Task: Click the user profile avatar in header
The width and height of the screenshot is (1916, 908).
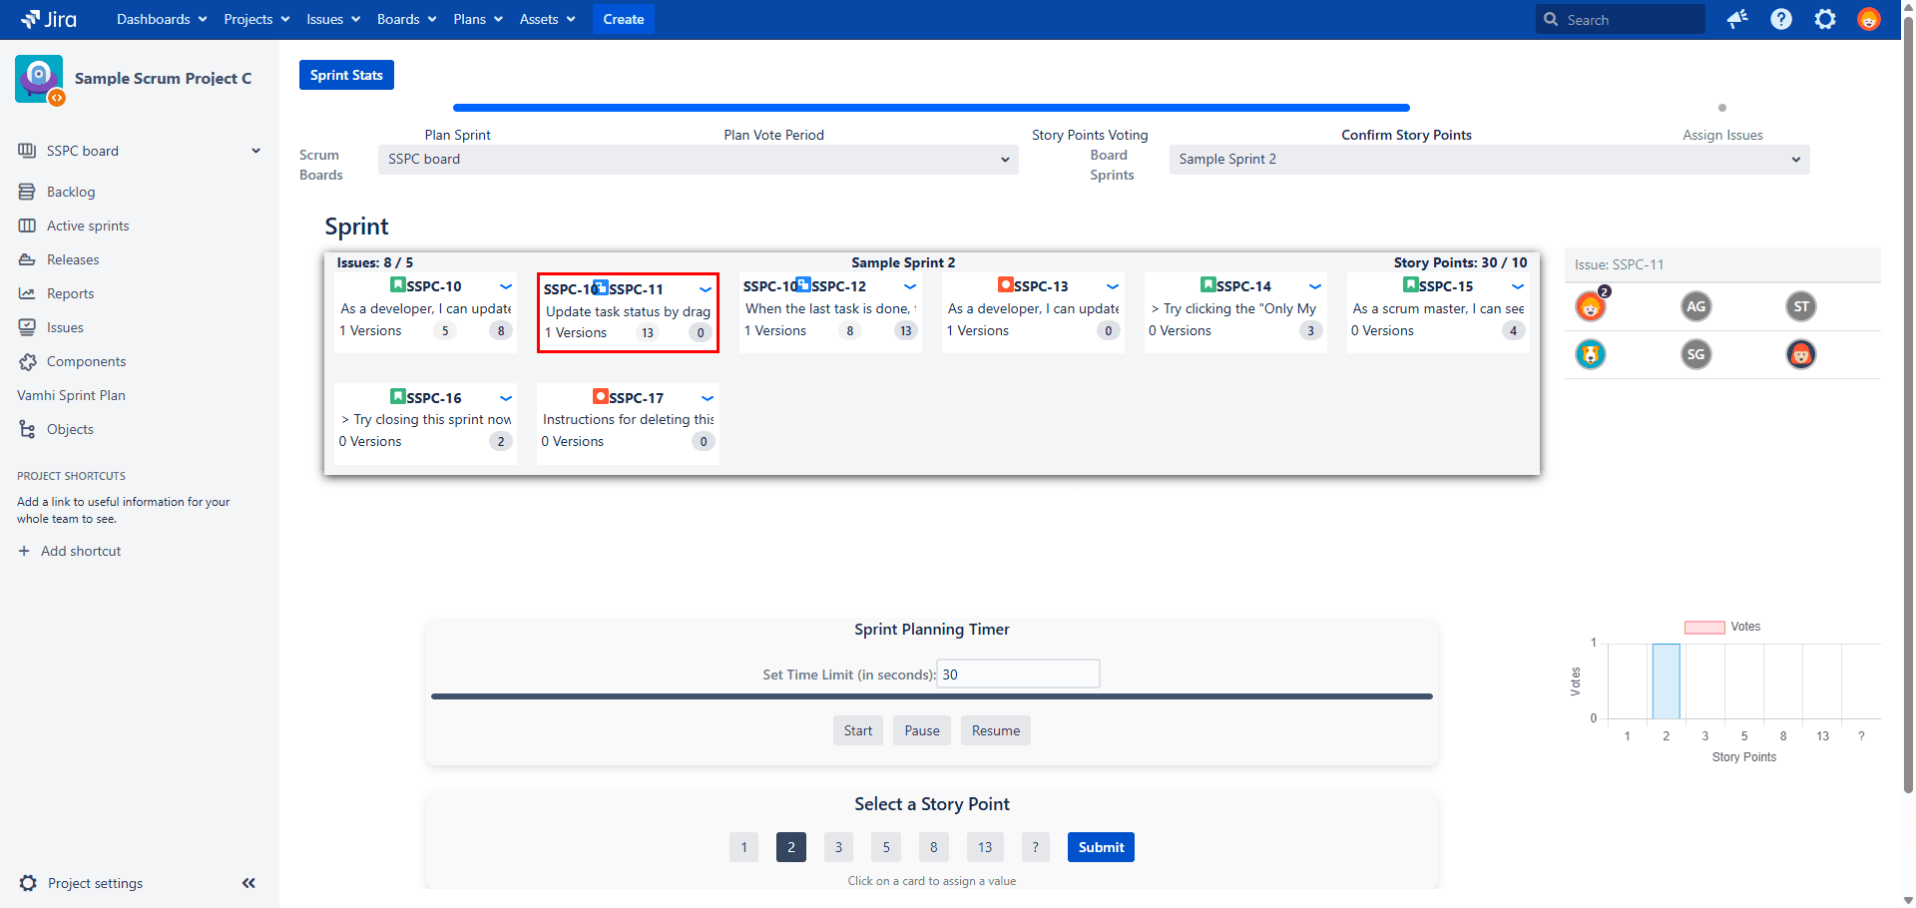Action: point(1869,19)
